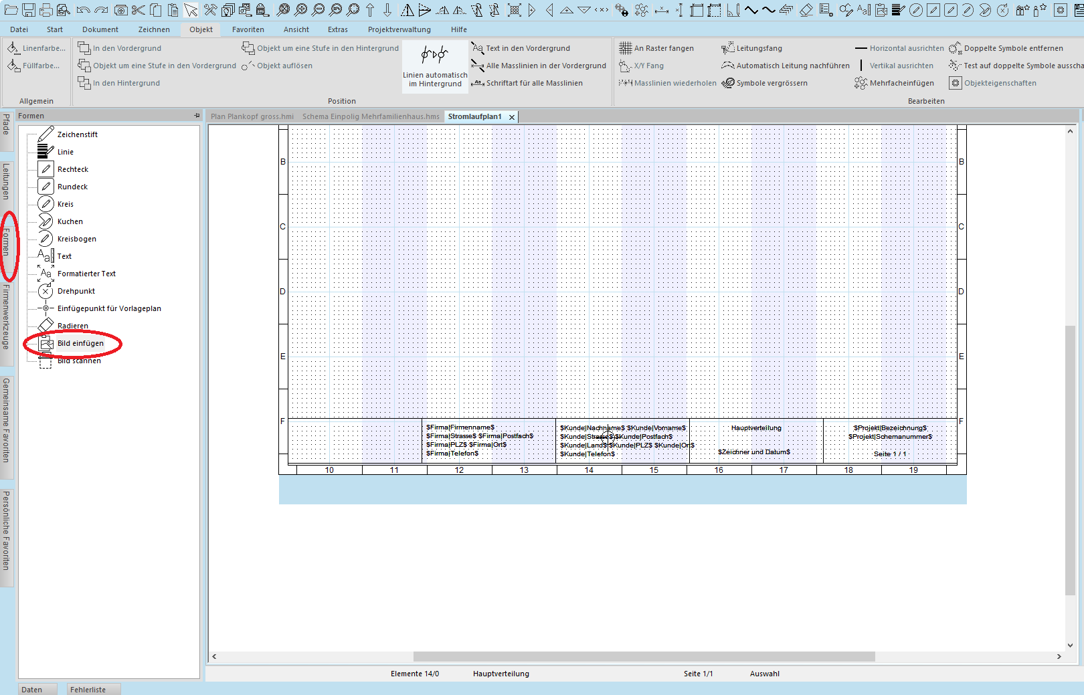
Task: Click the horizontal scrollbar under the drawing
Action: [644, 657]
